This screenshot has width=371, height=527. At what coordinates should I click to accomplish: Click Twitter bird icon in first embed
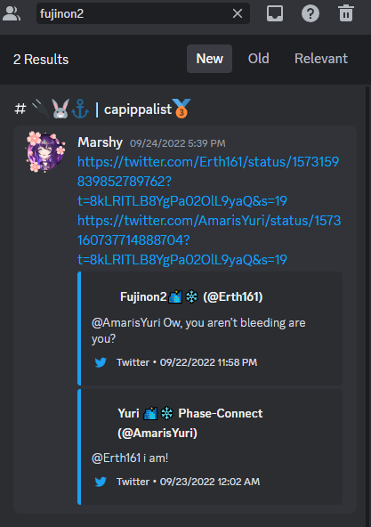click(101, 362)
